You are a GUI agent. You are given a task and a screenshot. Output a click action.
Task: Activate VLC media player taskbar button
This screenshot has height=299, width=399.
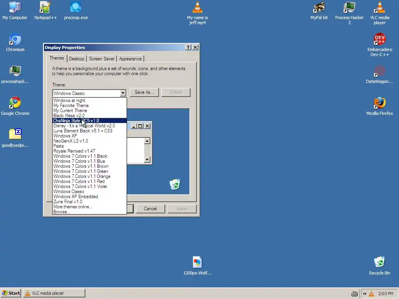pyautogui.click(x=54, y=293)
